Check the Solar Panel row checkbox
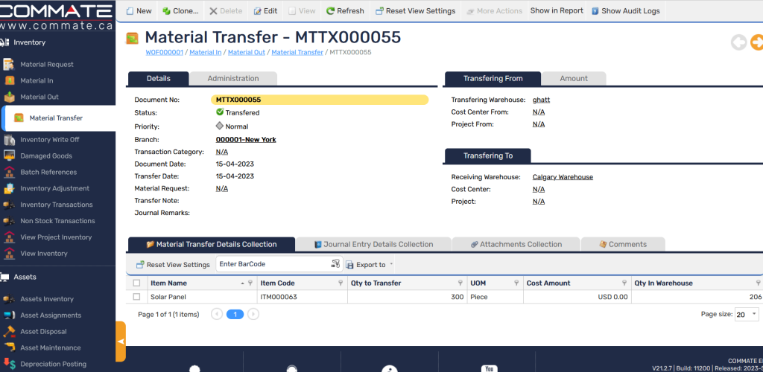Image resolution: width=763 pixels, height=372 pixels. pos(137,296)
